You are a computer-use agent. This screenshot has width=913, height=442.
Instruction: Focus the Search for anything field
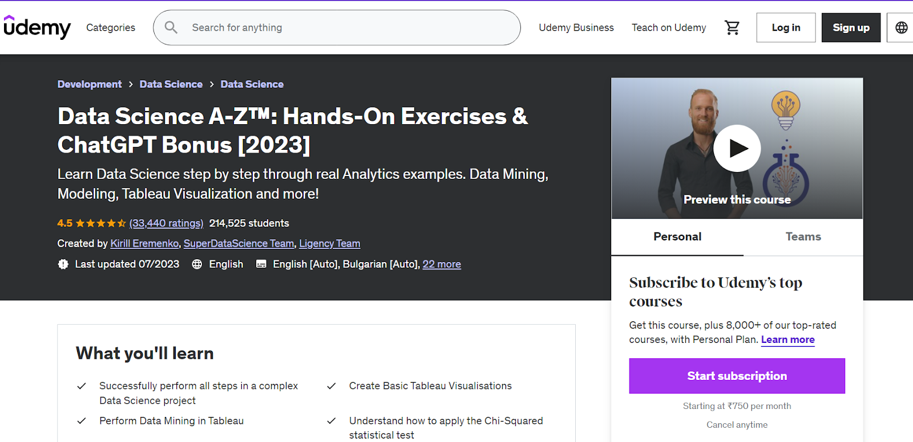[342, 27]
